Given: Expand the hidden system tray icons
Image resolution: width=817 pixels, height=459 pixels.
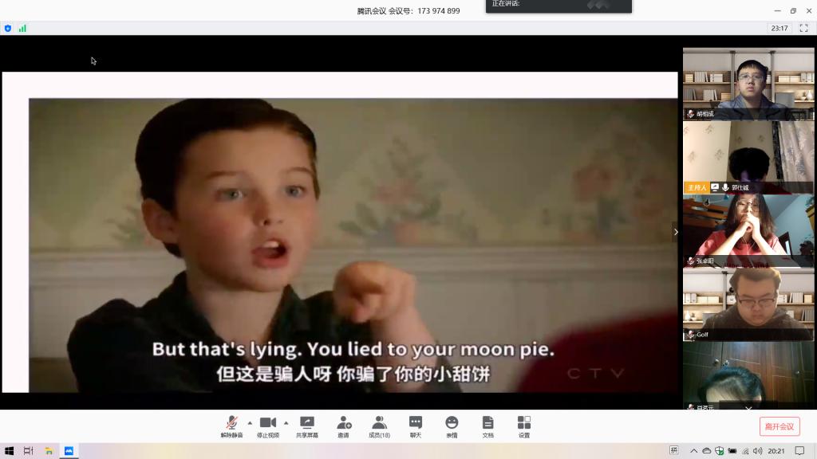Looking at the screenshot, I should point(693,451).
